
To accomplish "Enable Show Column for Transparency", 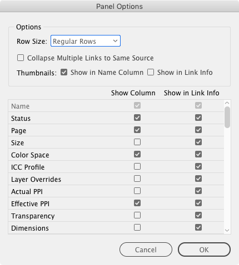I will click(137, 215).
